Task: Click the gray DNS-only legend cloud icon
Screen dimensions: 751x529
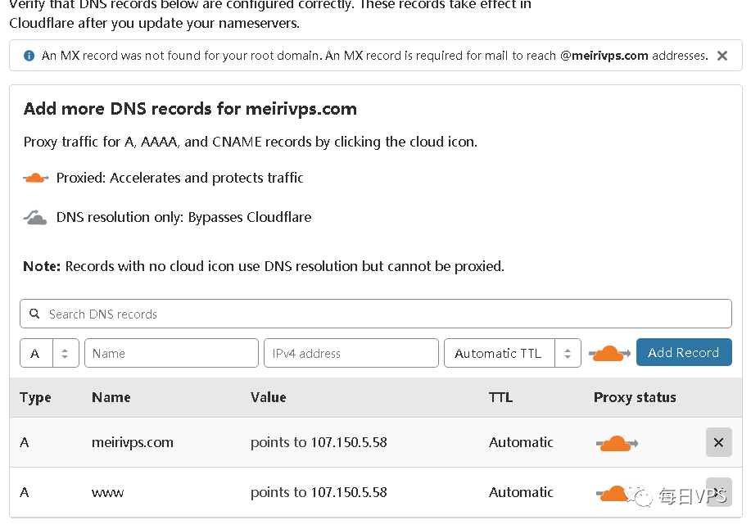Action: tap(35, 218)
